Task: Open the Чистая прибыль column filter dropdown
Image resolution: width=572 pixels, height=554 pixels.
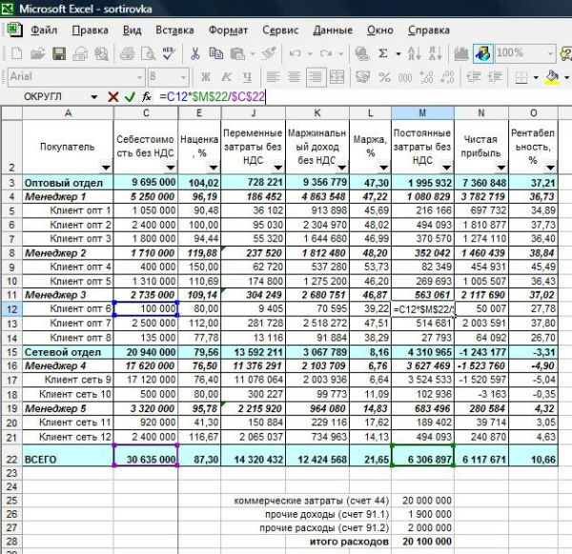Action: [500, 168]
